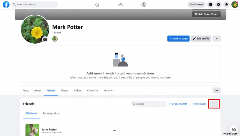Click the Edit profile button
This screenshot has width=240, height=136.
click(x=201, y=39)
